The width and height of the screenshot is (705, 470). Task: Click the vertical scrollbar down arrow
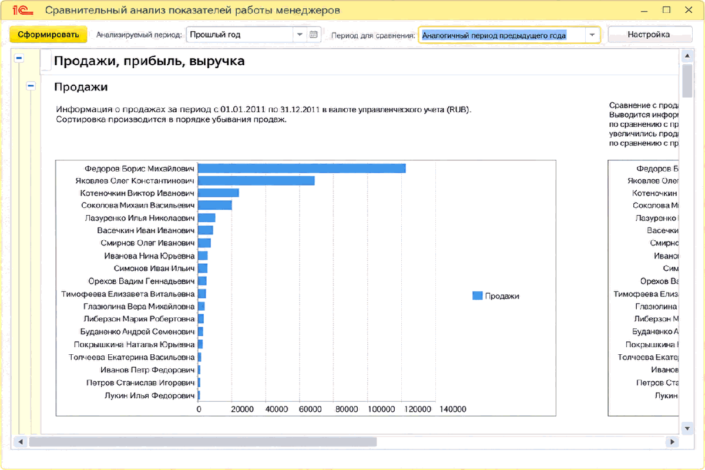[x=686, y=428]
